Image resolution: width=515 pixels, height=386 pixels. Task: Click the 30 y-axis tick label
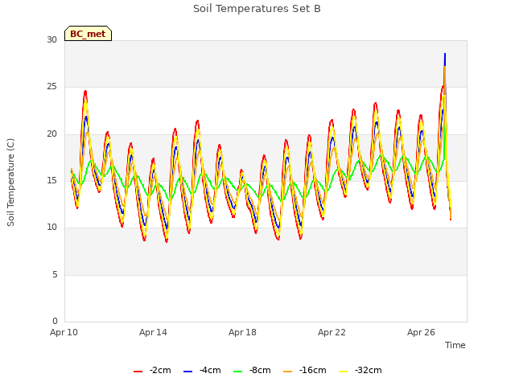51,39
